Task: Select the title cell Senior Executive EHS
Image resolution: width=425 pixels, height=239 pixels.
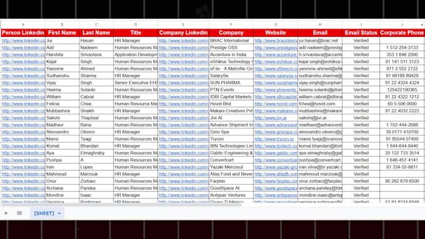Action: (x=136, y=83)
